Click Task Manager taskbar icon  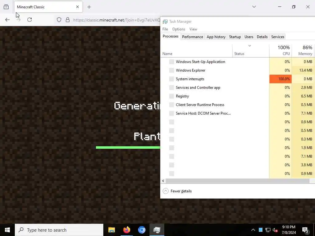pos(157,230)
